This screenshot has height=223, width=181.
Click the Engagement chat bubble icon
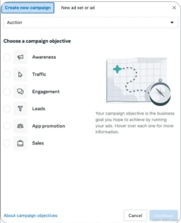point(20,92)
